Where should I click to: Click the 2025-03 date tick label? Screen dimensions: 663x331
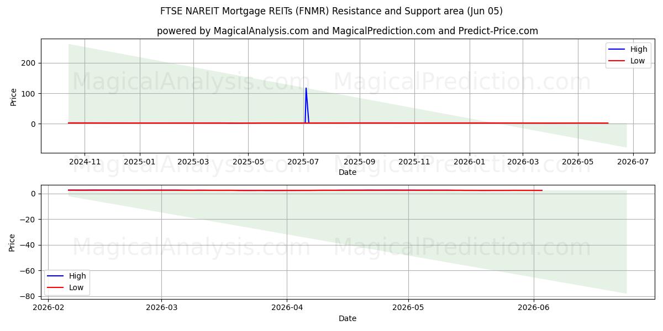[193, 162]
